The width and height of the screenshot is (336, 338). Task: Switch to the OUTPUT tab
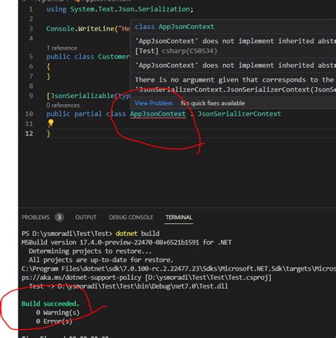point(86,218)
